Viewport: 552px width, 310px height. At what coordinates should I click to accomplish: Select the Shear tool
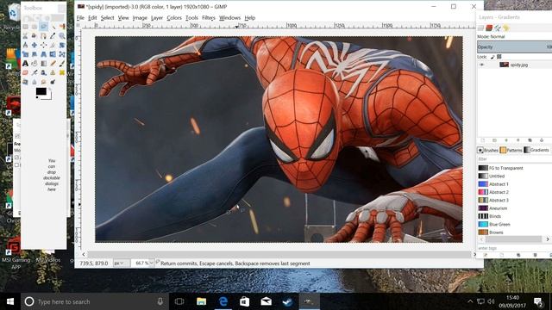[34, 54]
